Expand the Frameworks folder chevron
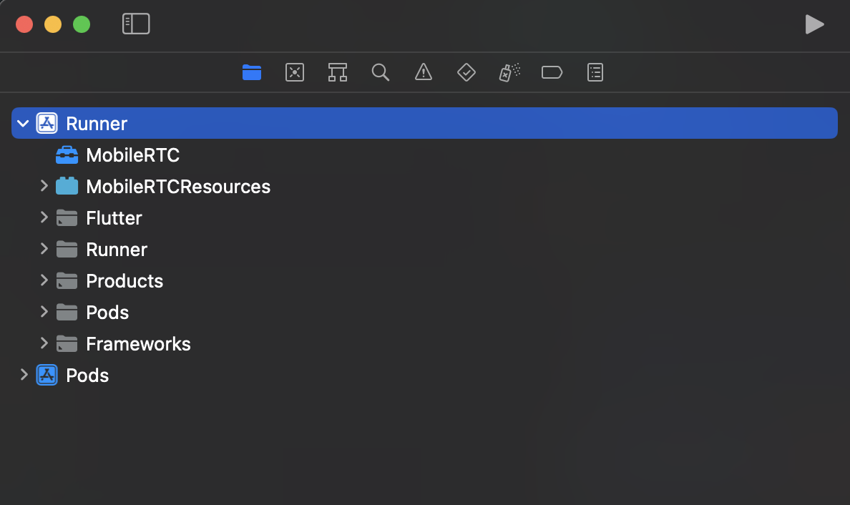850x505 pixels. (x=44, y=343)
